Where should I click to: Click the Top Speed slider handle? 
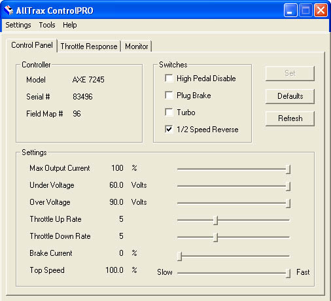pyautogui.click(x=288, y=273)
